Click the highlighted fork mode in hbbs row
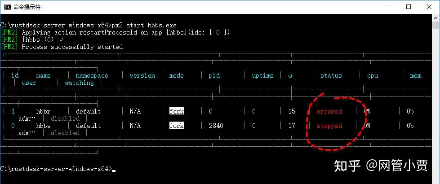This screenshot has width=440, height=184. (x=177, y=126)
